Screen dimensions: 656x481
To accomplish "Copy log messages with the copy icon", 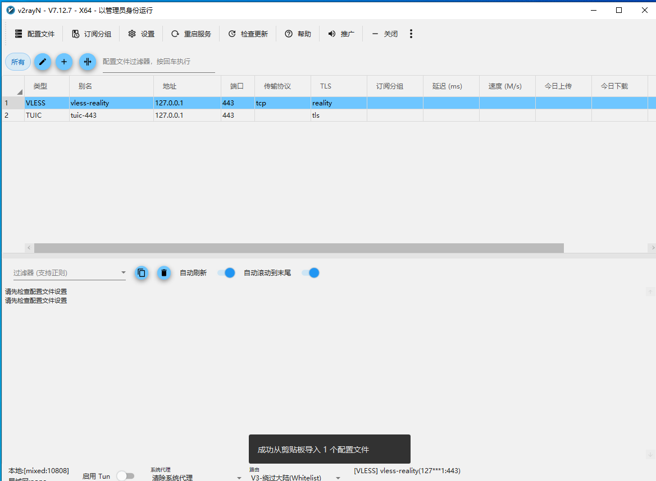I will coord(142,273).
